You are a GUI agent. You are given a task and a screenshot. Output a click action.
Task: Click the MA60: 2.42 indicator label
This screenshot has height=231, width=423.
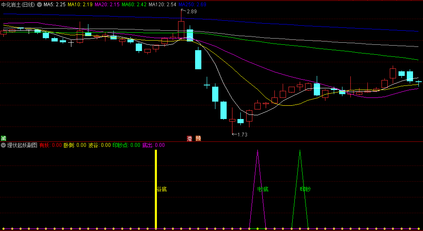point(134,5)
